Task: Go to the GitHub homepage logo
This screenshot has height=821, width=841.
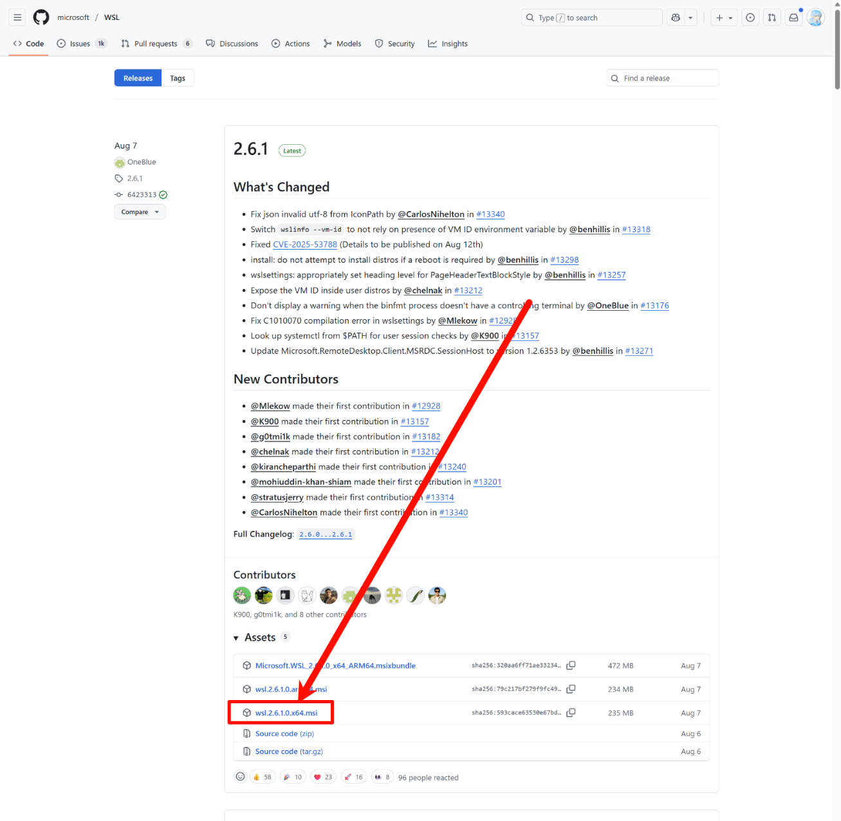Action: (x=41, y=17)
